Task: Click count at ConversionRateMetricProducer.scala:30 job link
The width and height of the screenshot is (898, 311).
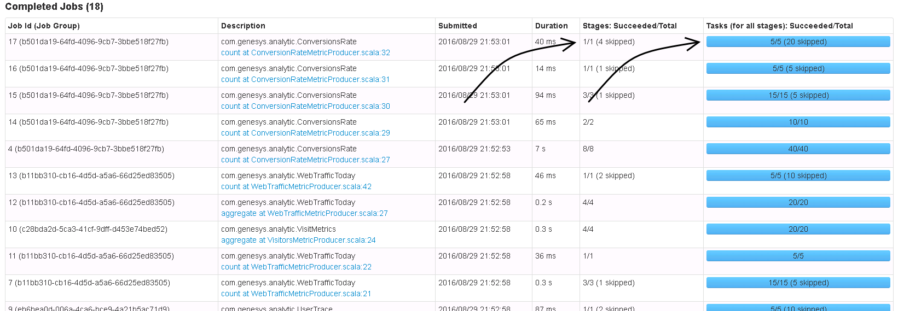Action: click(x=305, y=106)
